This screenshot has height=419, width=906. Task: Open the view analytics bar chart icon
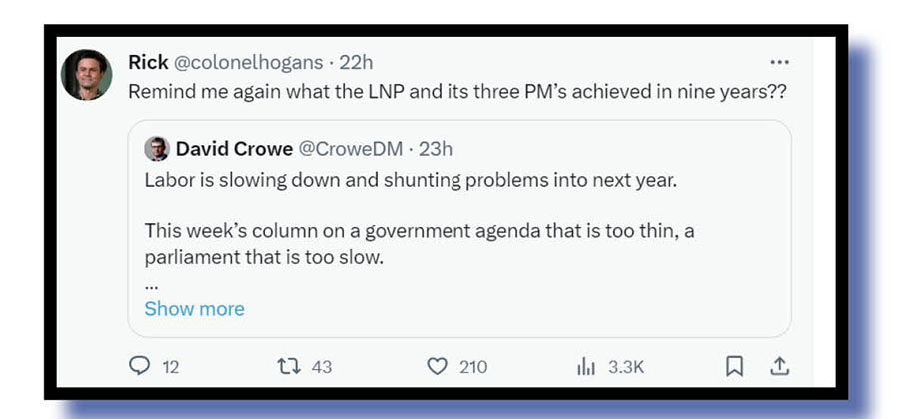click(585, 366)
